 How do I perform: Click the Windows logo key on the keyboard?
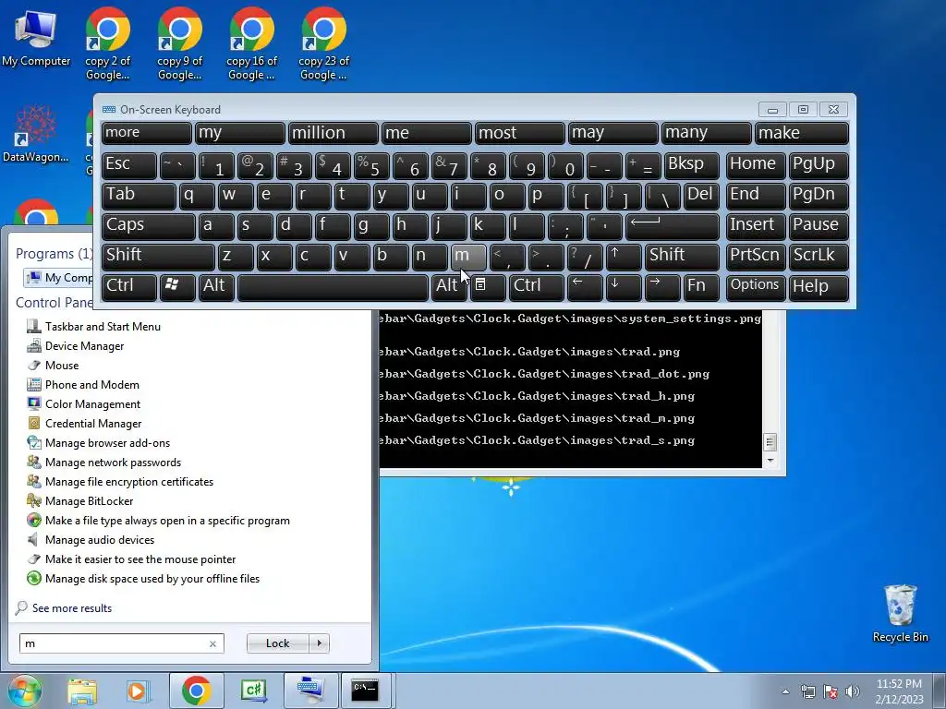[x=177, y=287]
